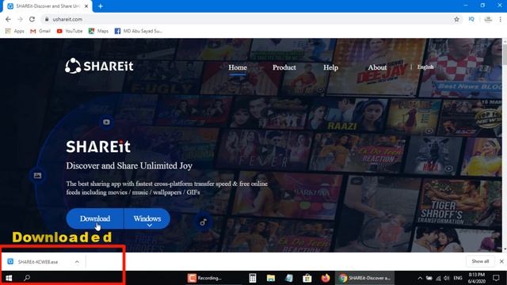Switch to the Chrome SHAREit taskbar window
This screenshot has width=507, height=285.
click(x=364, y=278)
